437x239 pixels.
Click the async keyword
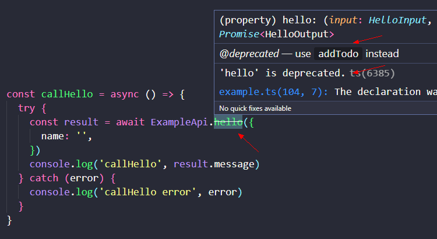tap(125, 94)
